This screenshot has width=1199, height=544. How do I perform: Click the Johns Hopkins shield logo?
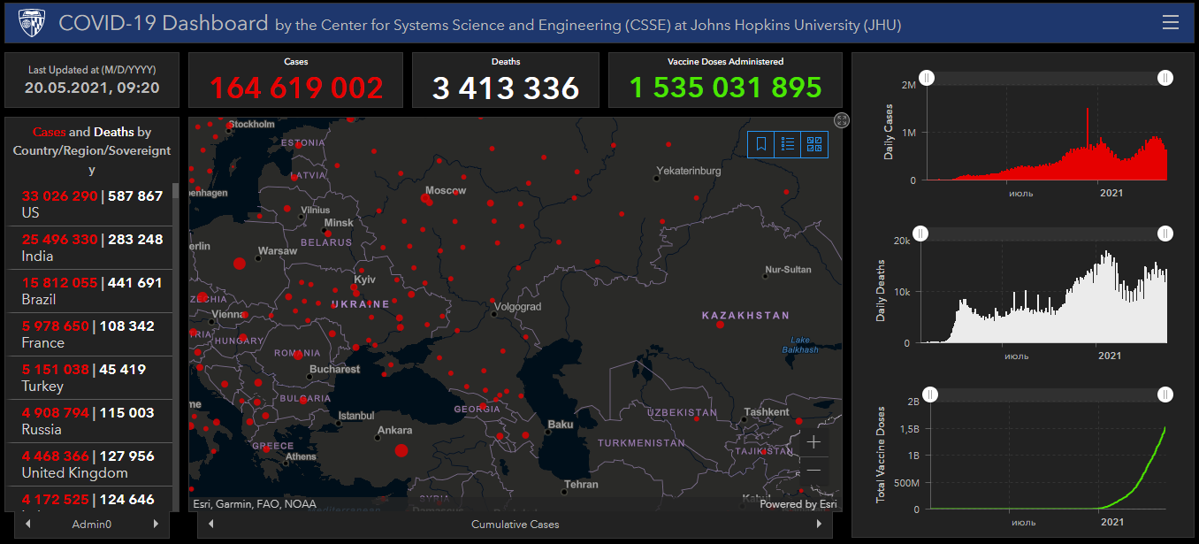click(x=32, y=22)
